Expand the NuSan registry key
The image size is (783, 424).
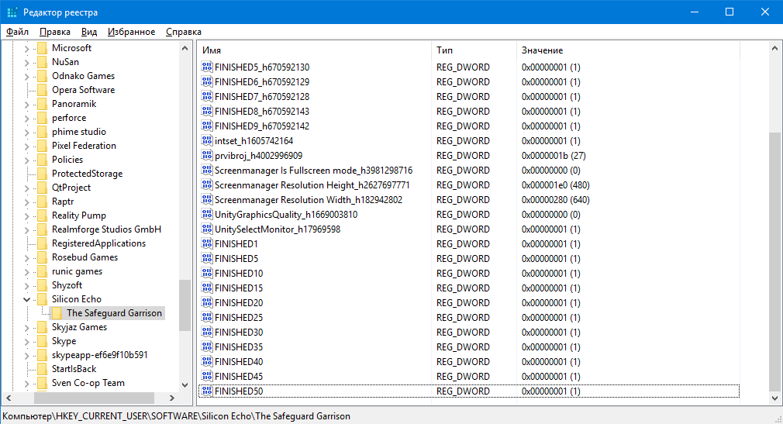click(x=26, y=63)
